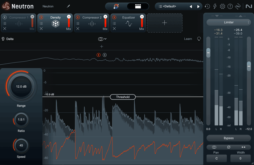Click input gain value 0.0

coord(208,129)
